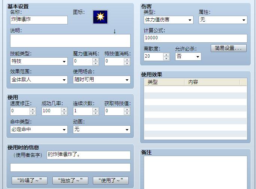Decrease 特技值消耗 with the down arrow

(x=127, y=63)
